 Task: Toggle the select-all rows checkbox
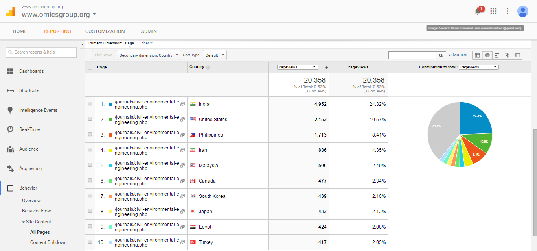coord(90,67)
